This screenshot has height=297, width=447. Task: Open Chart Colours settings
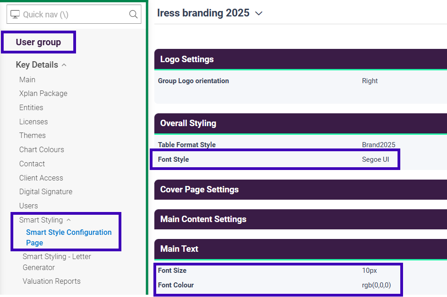click(x=42, y=149)
